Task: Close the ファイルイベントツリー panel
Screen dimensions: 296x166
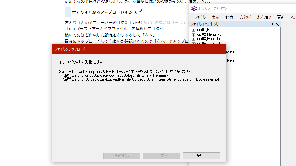Action: 277,24
